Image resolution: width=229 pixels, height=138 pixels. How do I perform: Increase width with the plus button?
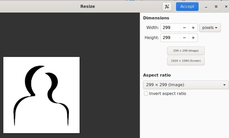193,28
